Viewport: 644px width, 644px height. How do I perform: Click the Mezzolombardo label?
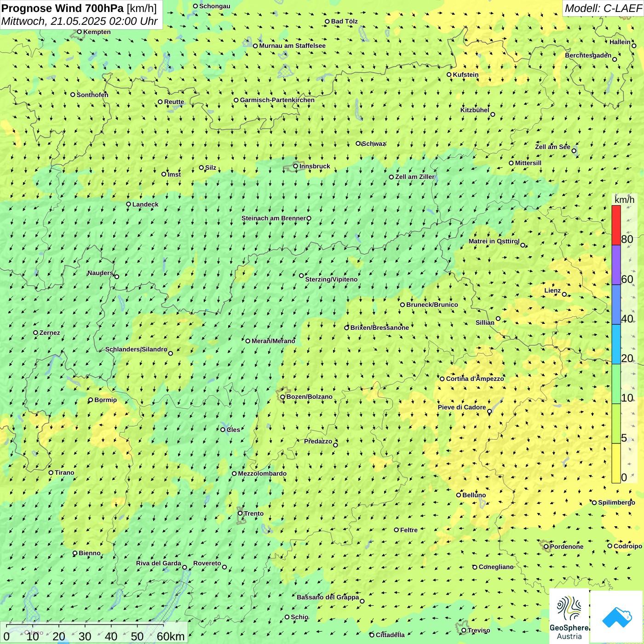[262, 473]
